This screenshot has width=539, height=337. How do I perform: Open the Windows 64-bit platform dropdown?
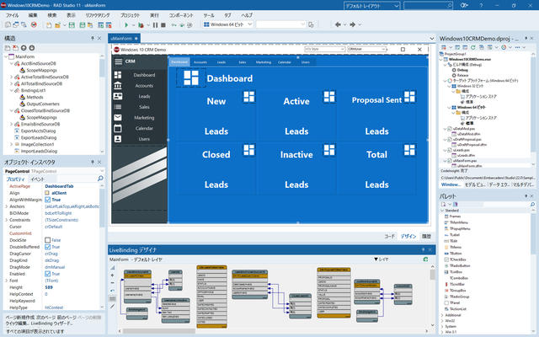[x=228, y=24]
